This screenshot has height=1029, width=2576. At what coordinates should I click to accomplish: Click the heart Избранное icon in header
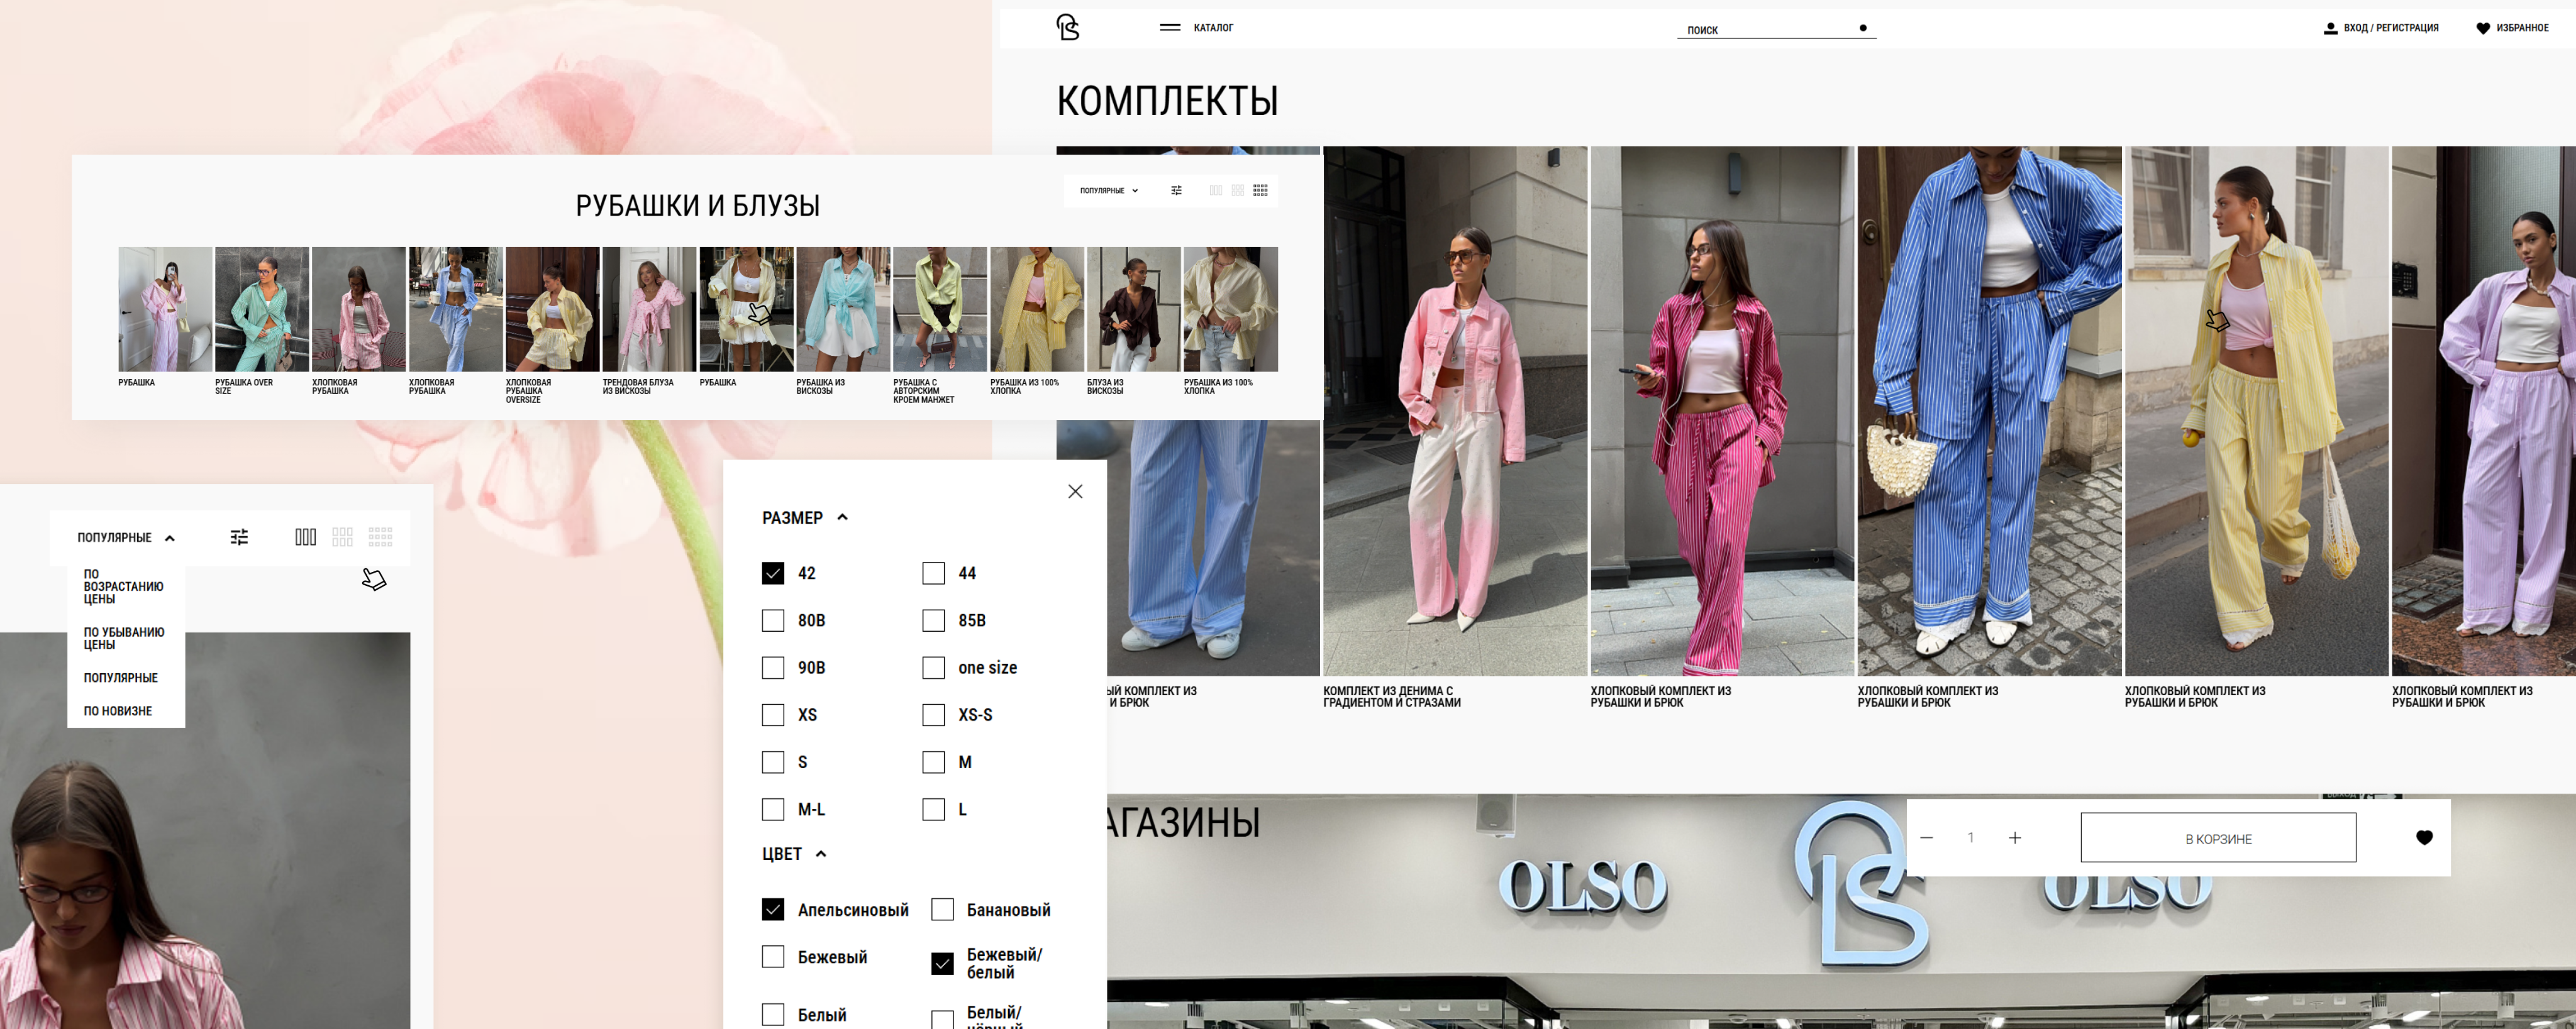tap(2482, 28)
